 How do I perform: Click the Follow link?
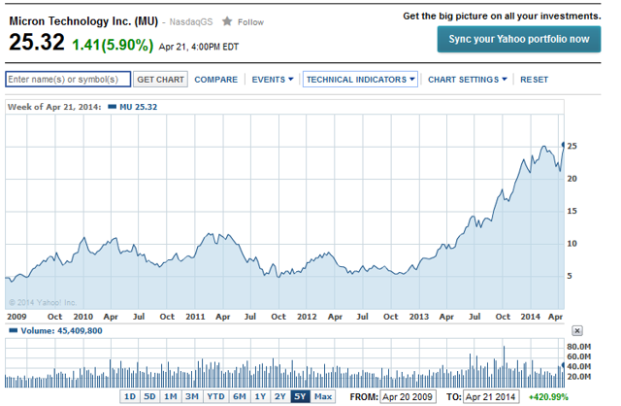tap(250, 22)
